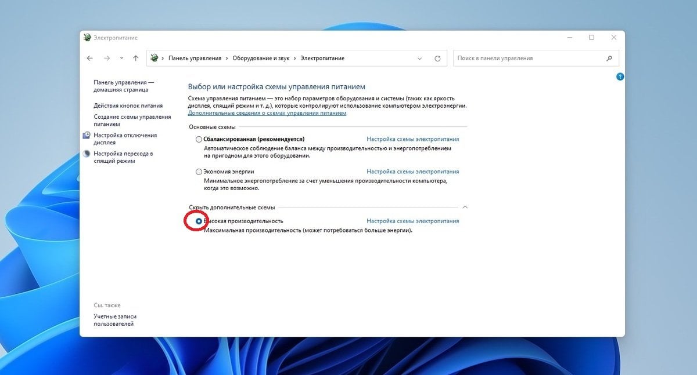Refresh the Электропитание page
The height and width of the screenshot is (375, 697).
point(437,59)
